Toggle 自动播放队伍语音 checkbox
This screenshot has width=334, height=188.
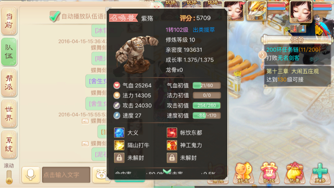[x=55, y=16]
